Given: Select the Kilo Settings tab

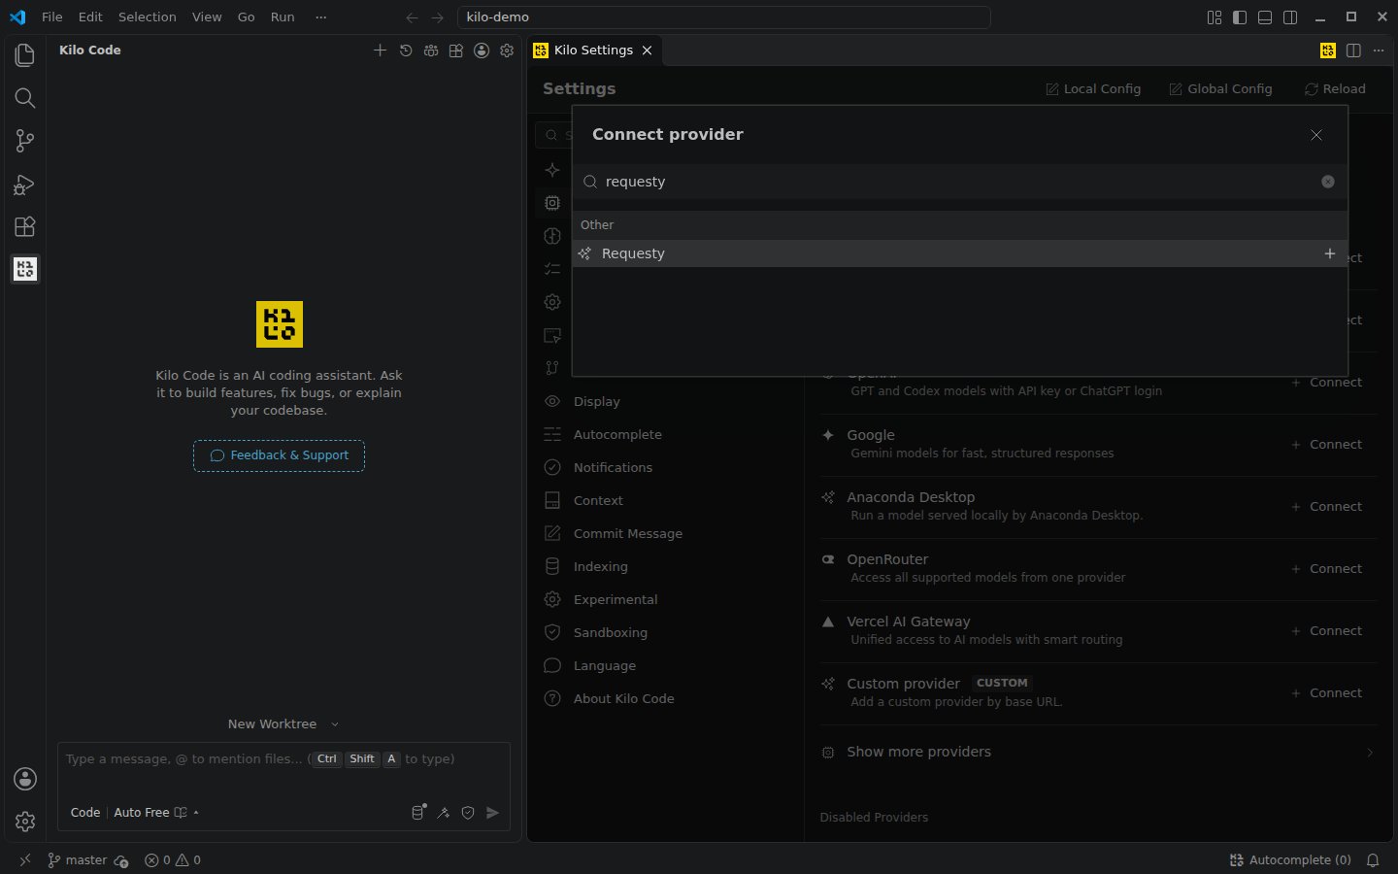Looking at the screenshot, I should coord(595,50).
